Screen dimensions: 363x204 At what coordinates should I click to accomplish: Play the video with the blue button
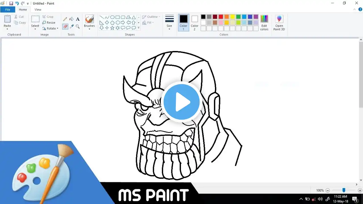[x=181, y=101]
